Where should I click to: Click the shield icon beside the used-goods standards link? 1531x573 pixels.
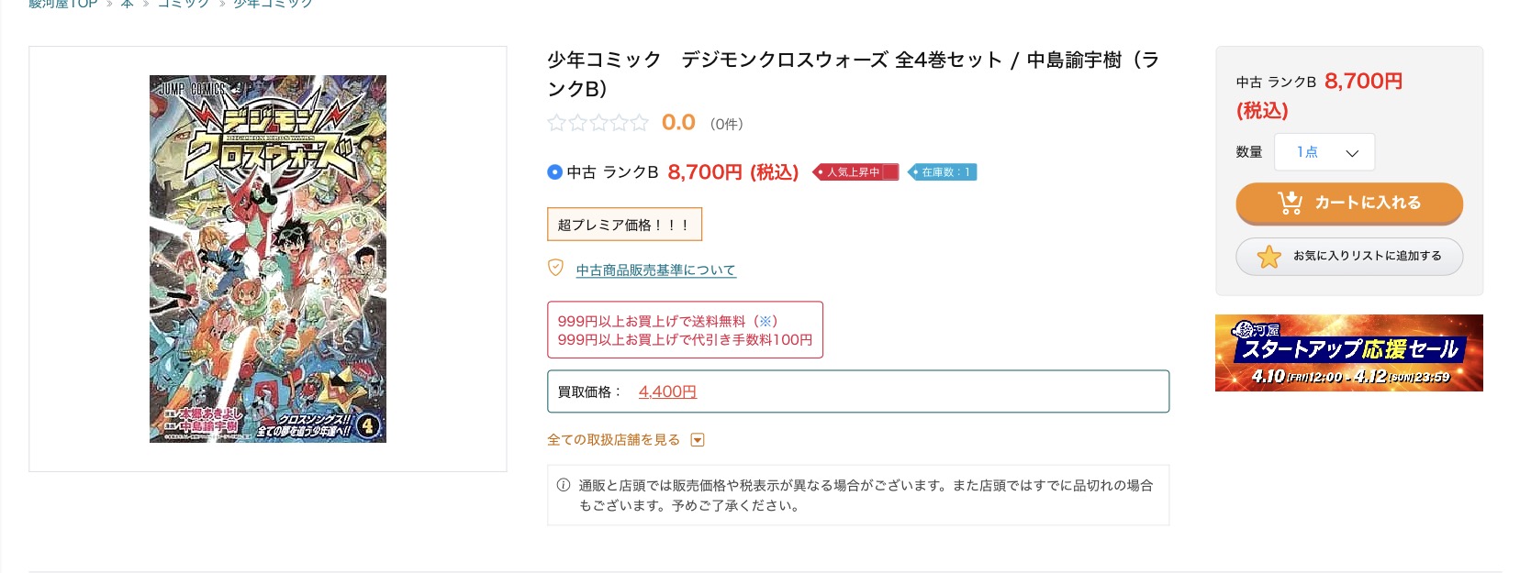pos(555,268)
